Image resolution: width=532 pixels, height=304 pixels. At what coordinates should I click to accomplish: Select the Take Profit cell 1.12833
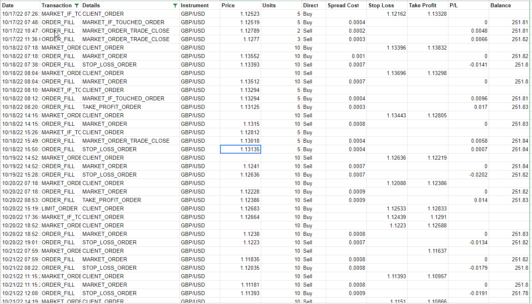428,208
